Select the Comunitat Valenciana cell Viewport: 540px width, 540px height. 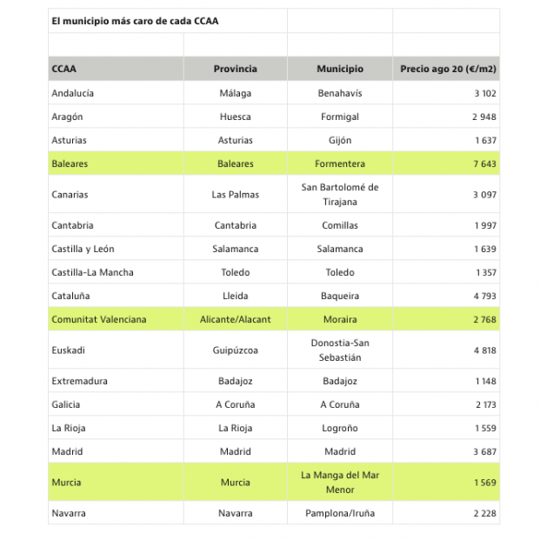click(99, 319)
